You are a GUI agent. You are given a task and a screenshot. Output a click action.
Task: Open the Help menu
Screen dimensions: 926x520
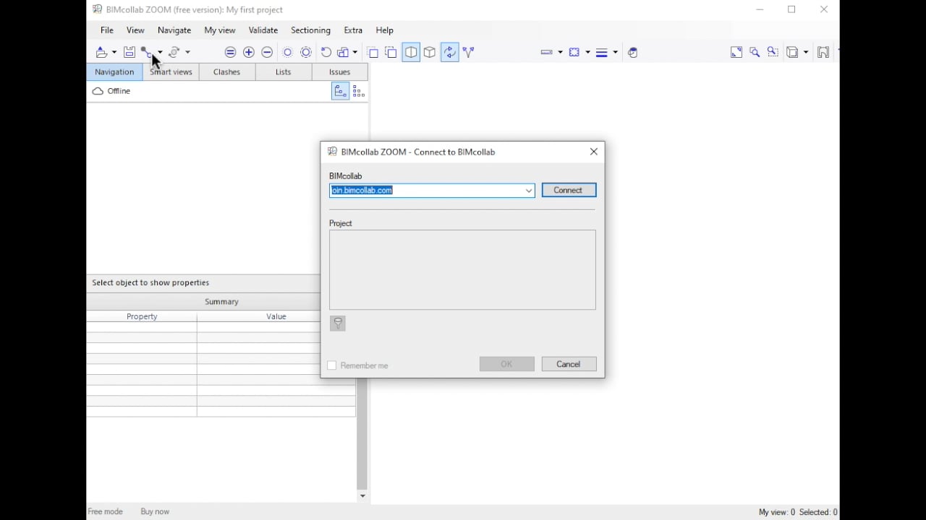point(385,30)
